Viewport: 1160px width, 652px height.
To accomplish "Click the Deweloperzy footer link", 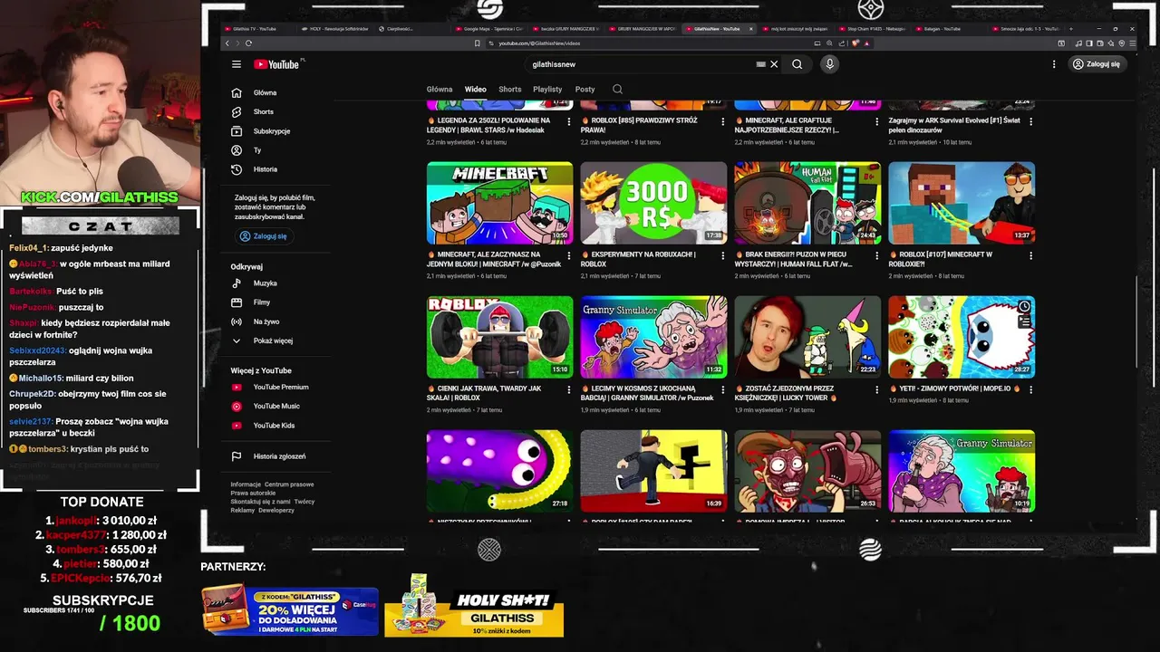I will (x=275, y=510).
